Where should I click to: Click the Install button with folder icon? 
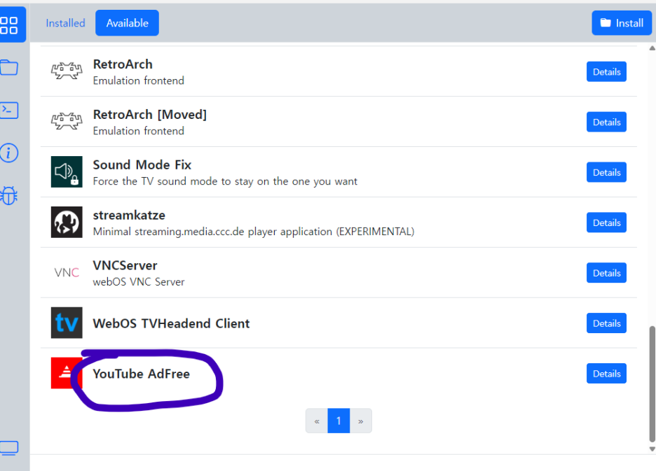tap(622, 23)
